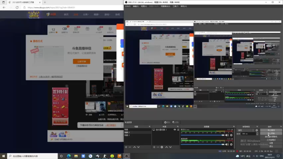Image resolution: width=283 pixels, height=159 pixels.
Task: Open the gift box icon on Douyu page
Action: coord(87,29)
